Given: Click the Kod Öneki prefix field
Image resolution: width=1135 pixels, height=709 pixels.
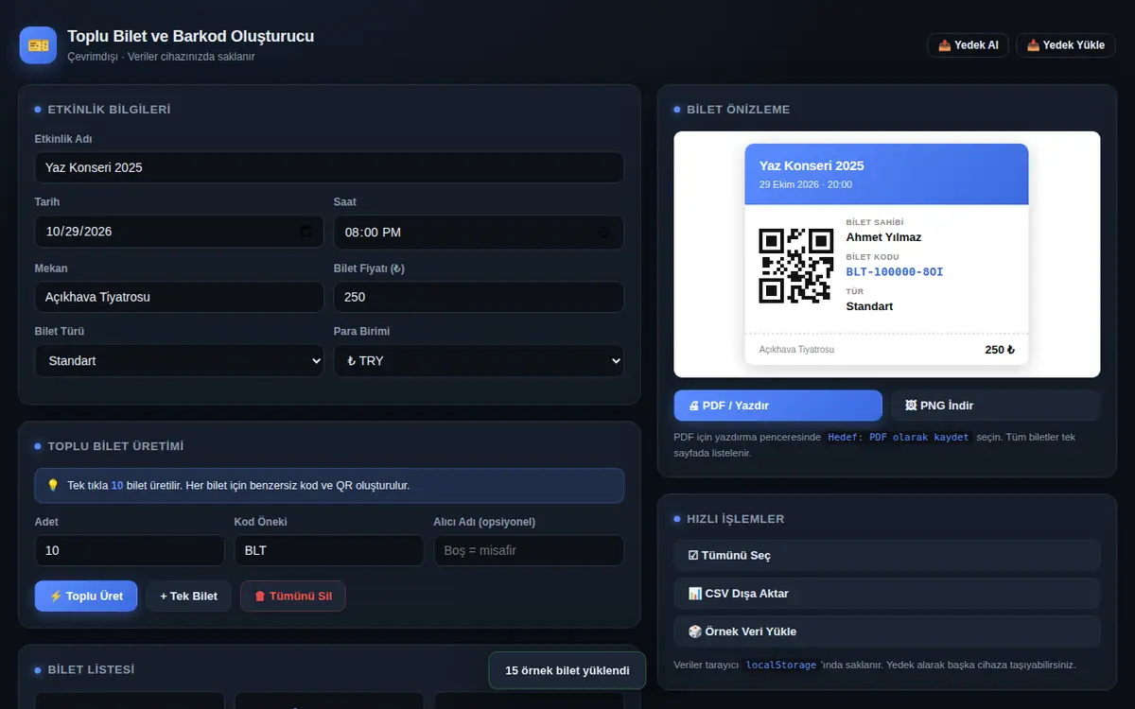Looking at the screenshot, I should [329, 550].
